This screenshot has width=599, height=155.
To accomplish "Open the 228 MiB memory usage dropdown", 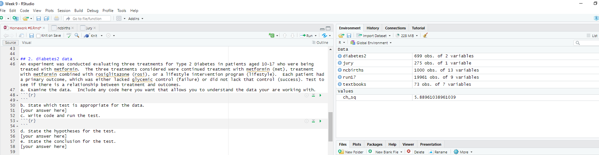I will pyautogui.click(x=407, y=35).
